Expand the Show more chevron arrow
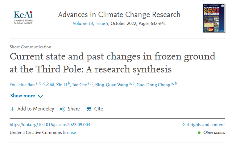This screenshot has height=145, width=232. tap(40, 96)
